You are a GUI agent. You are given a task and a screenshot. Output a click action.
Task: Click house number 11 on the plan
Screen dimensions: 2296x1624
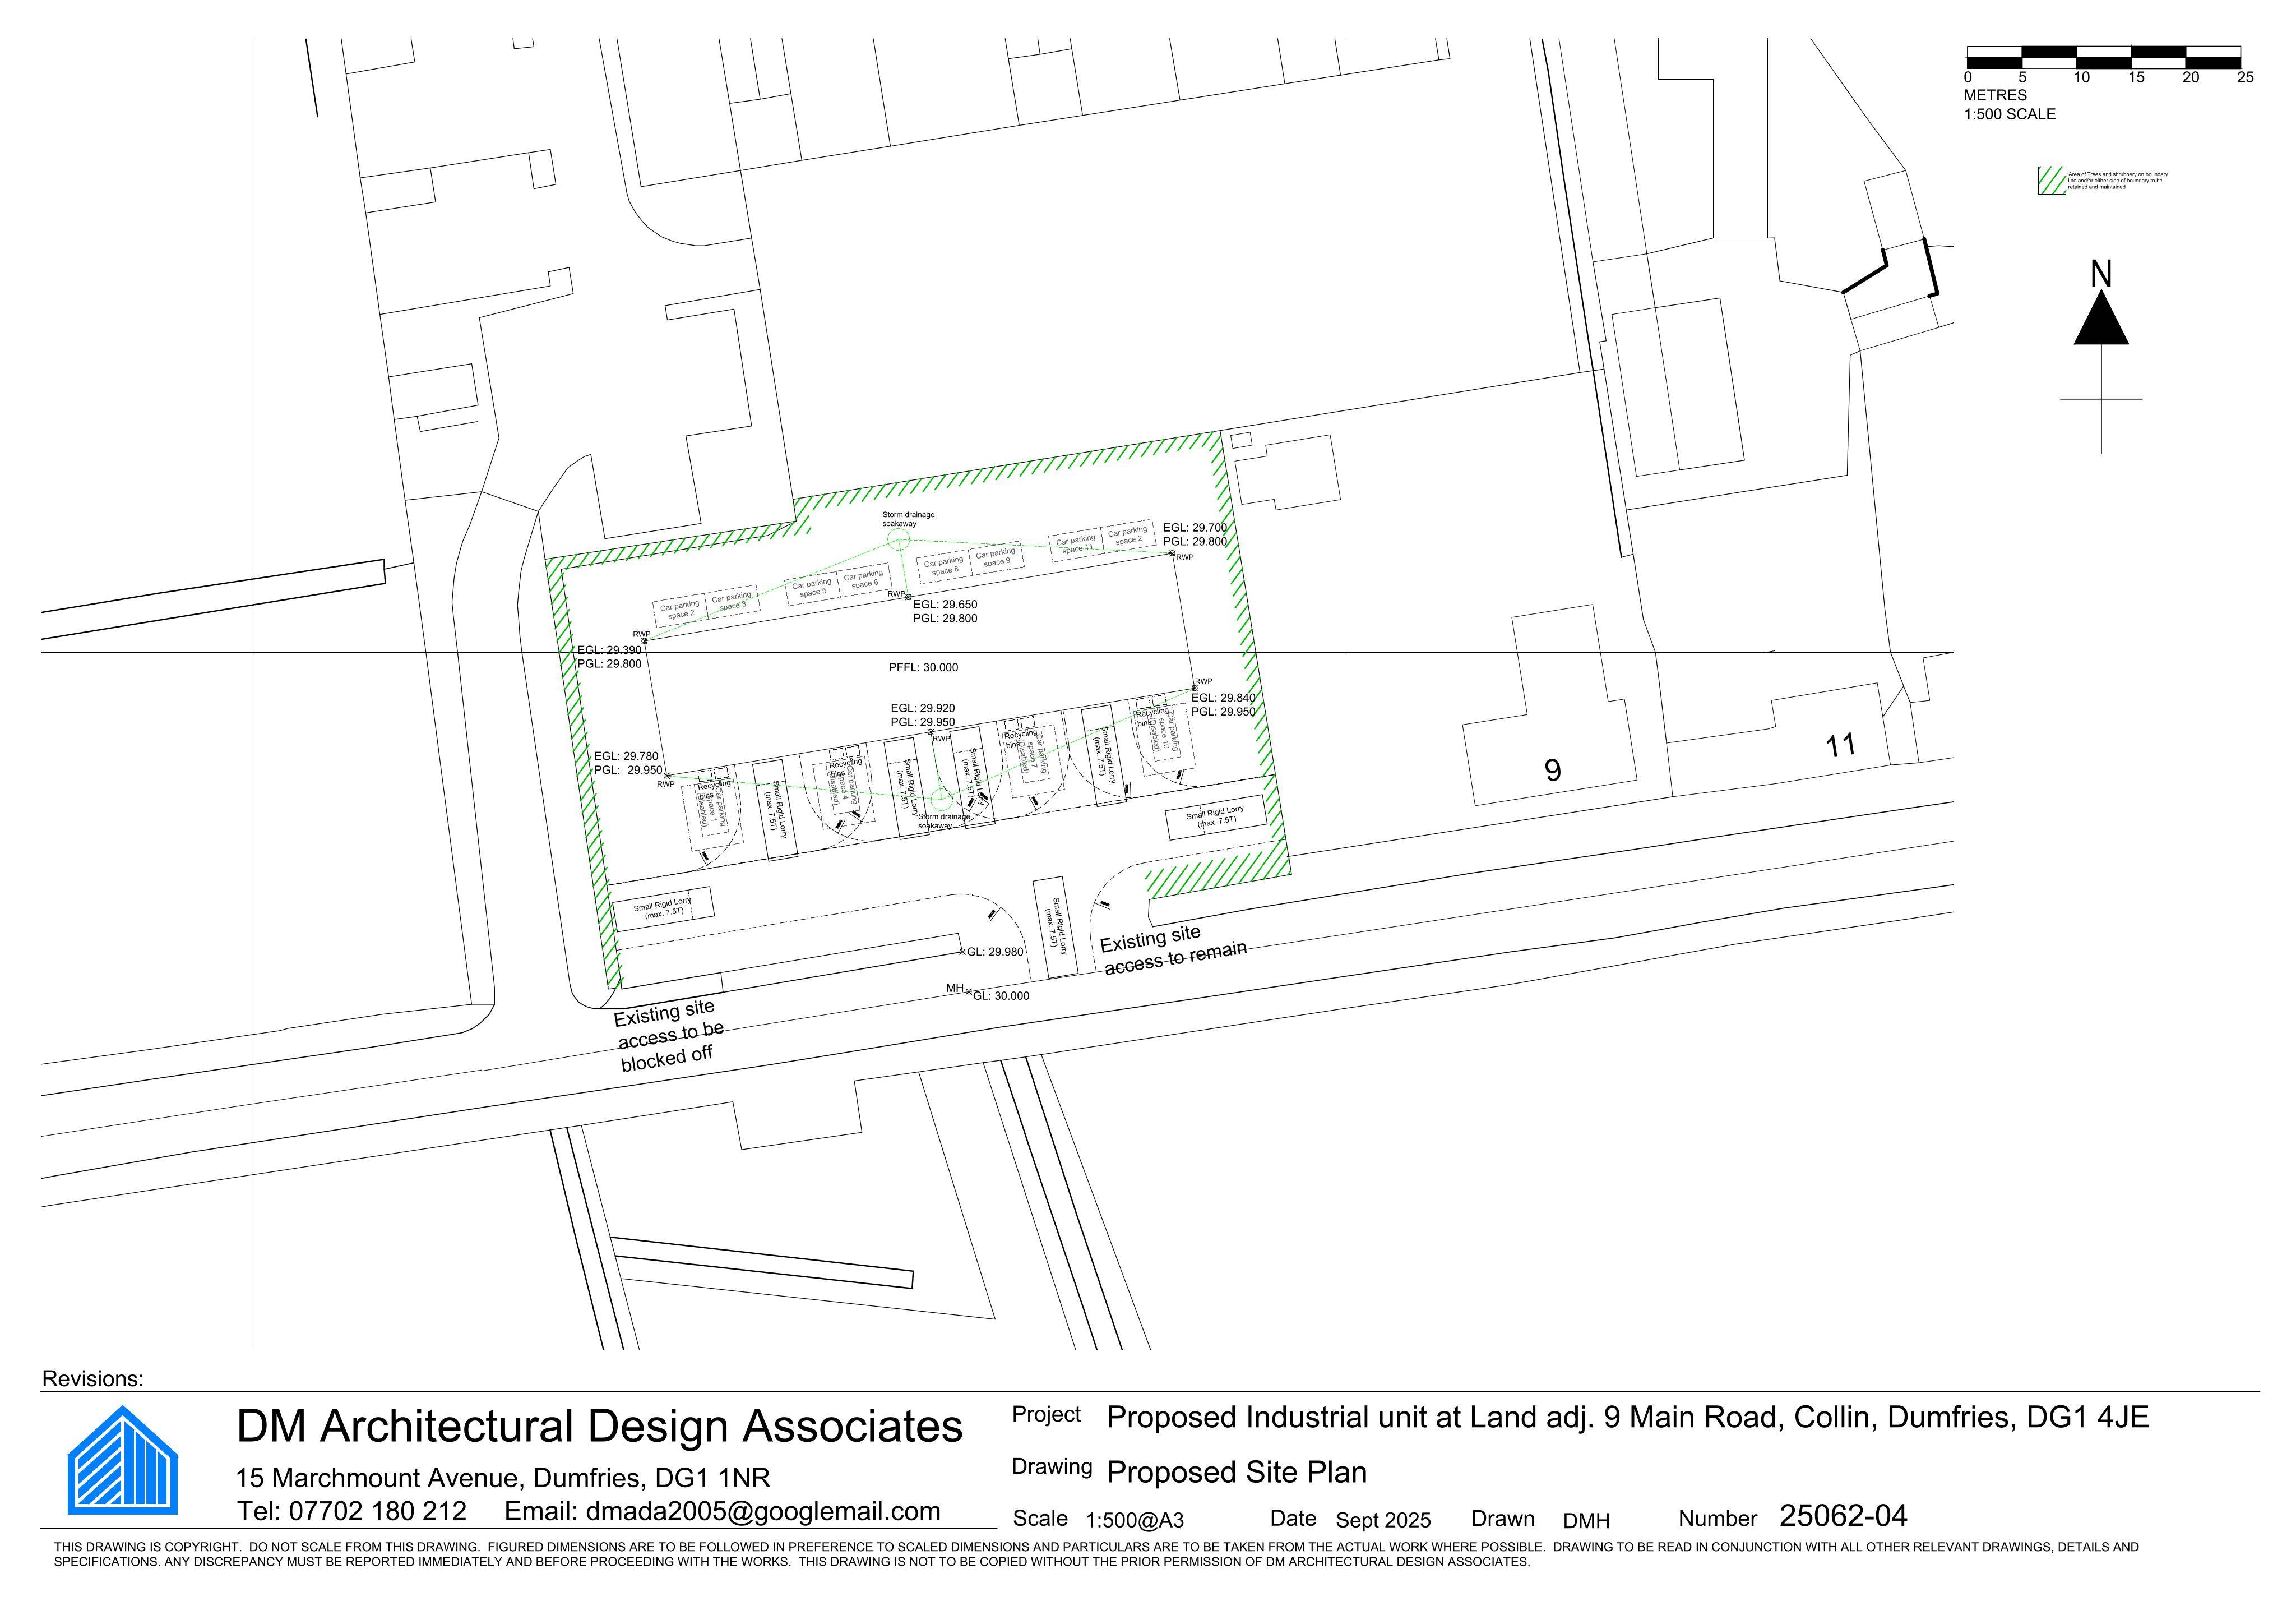[1841, 745]
